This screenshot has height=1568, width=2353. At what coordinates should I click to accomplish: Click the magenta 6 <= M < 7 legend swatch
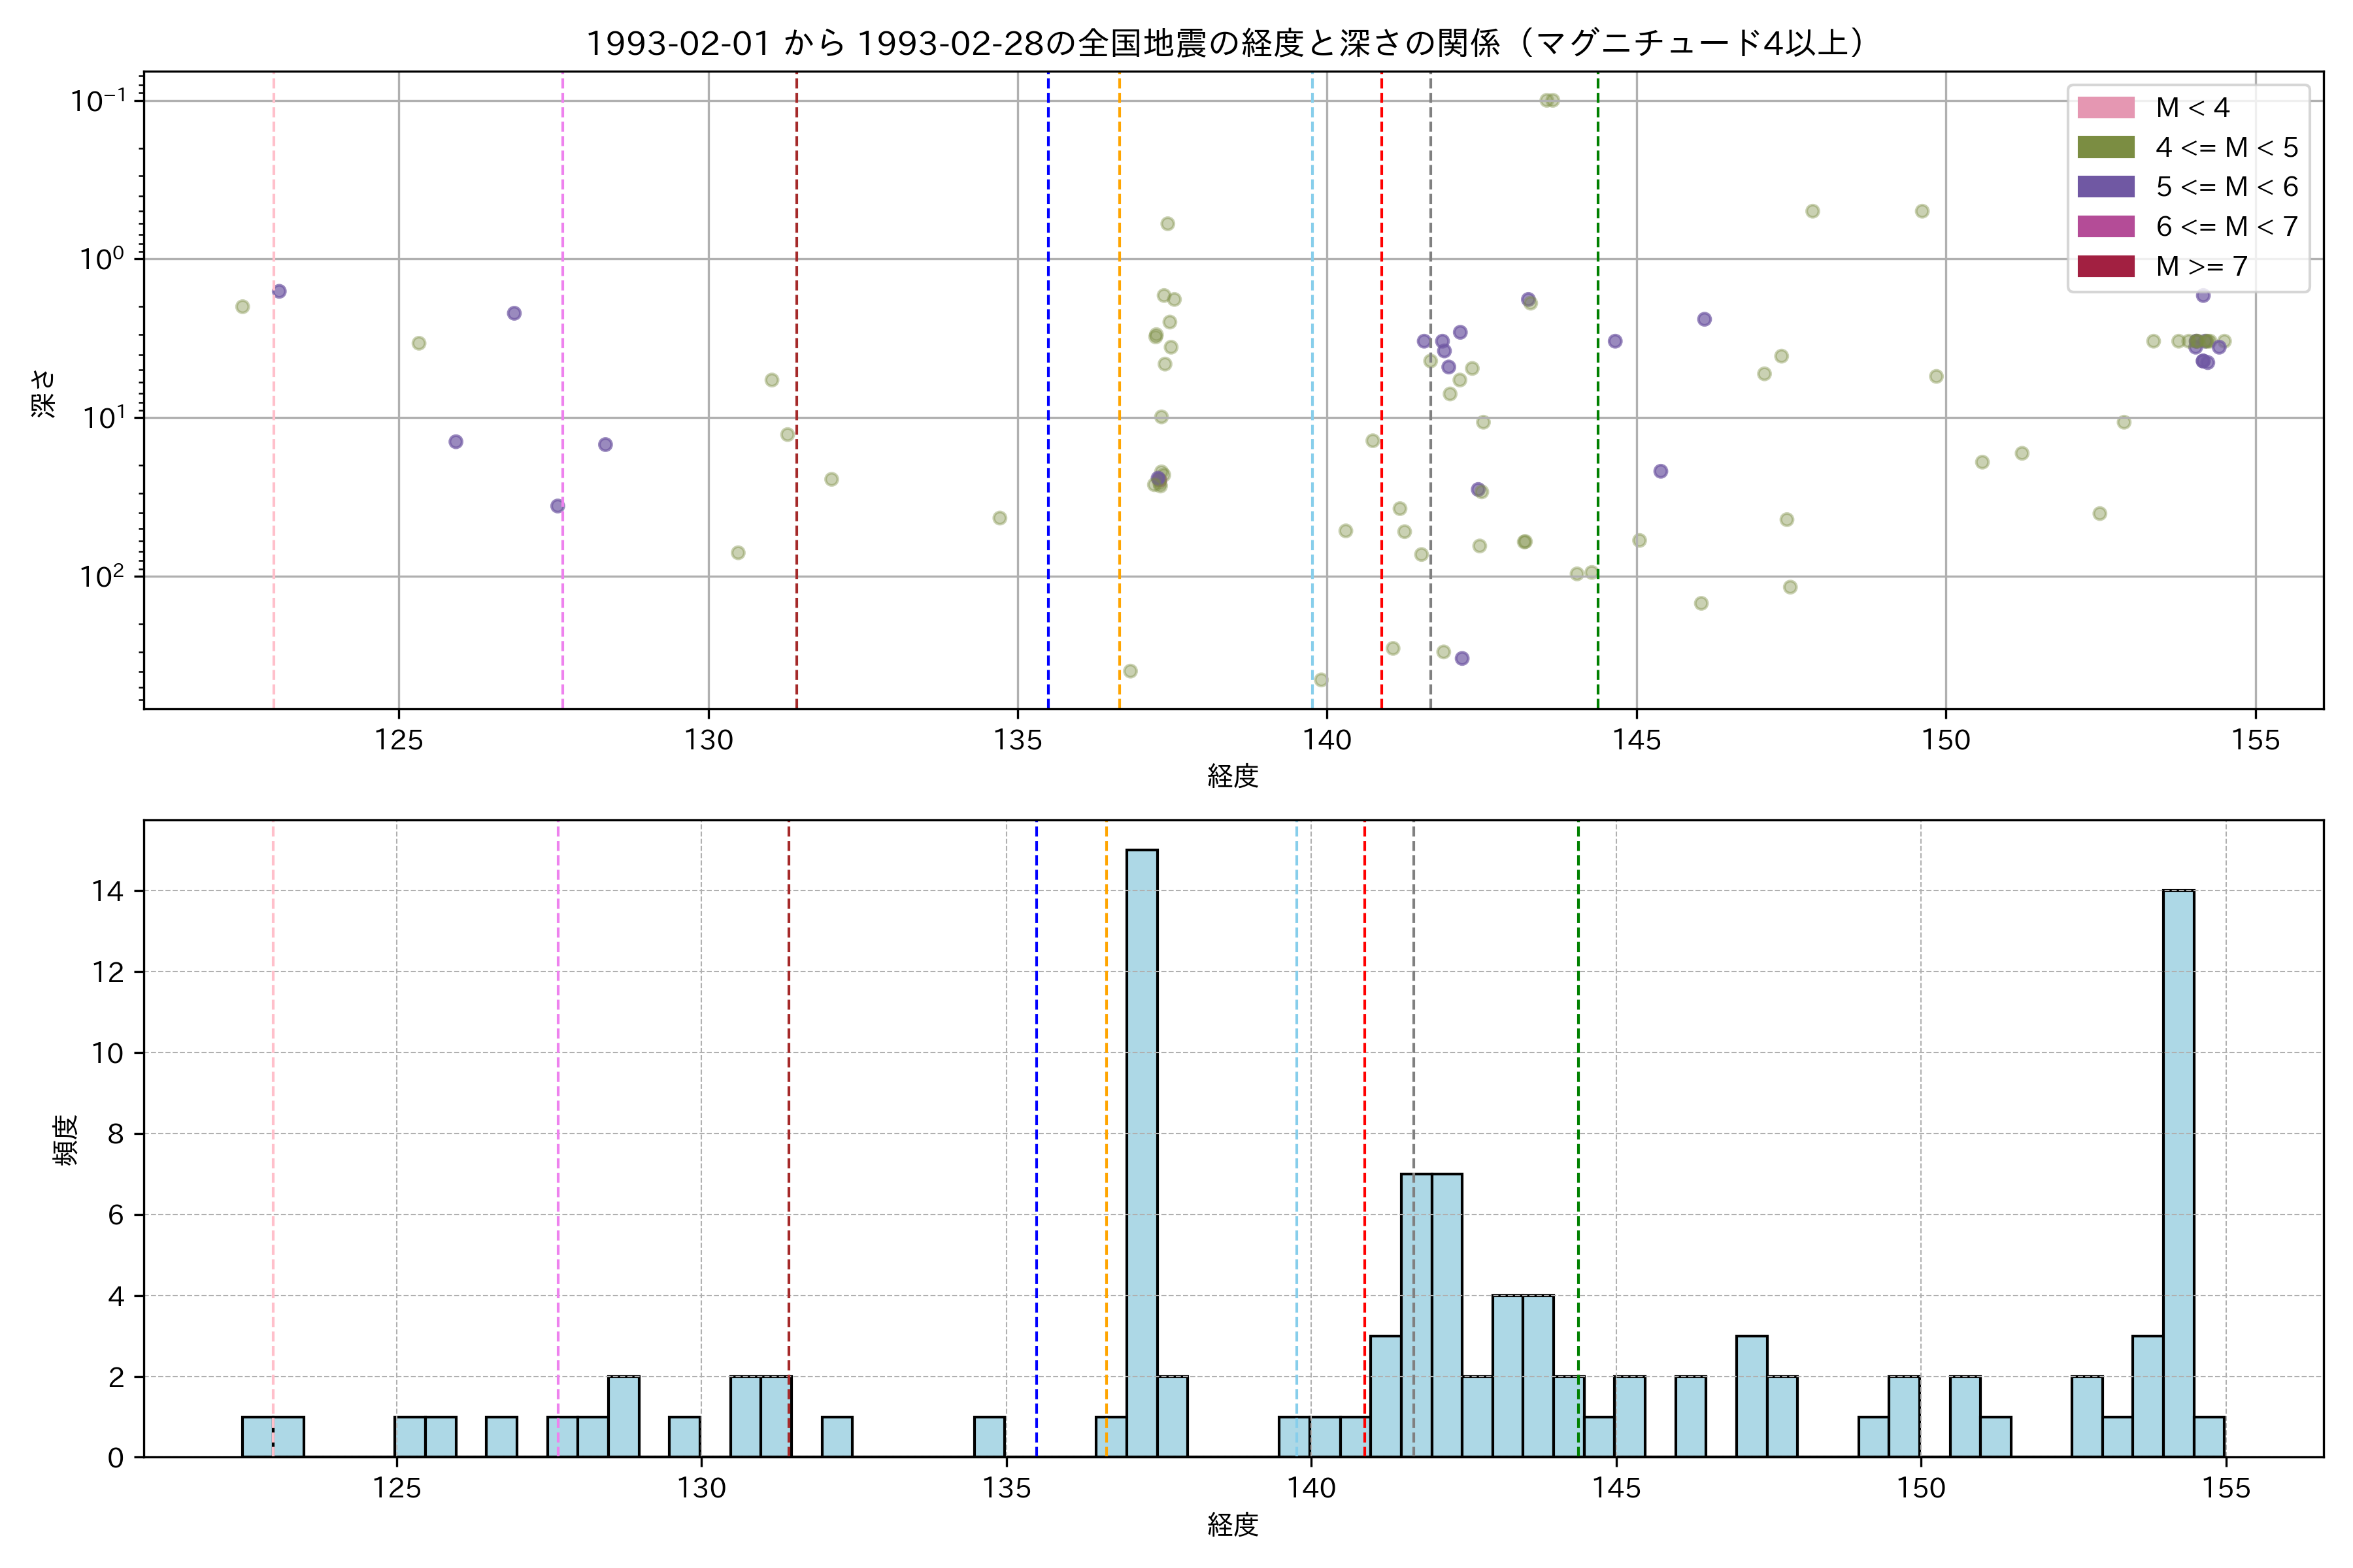[x=2105, y=227]
